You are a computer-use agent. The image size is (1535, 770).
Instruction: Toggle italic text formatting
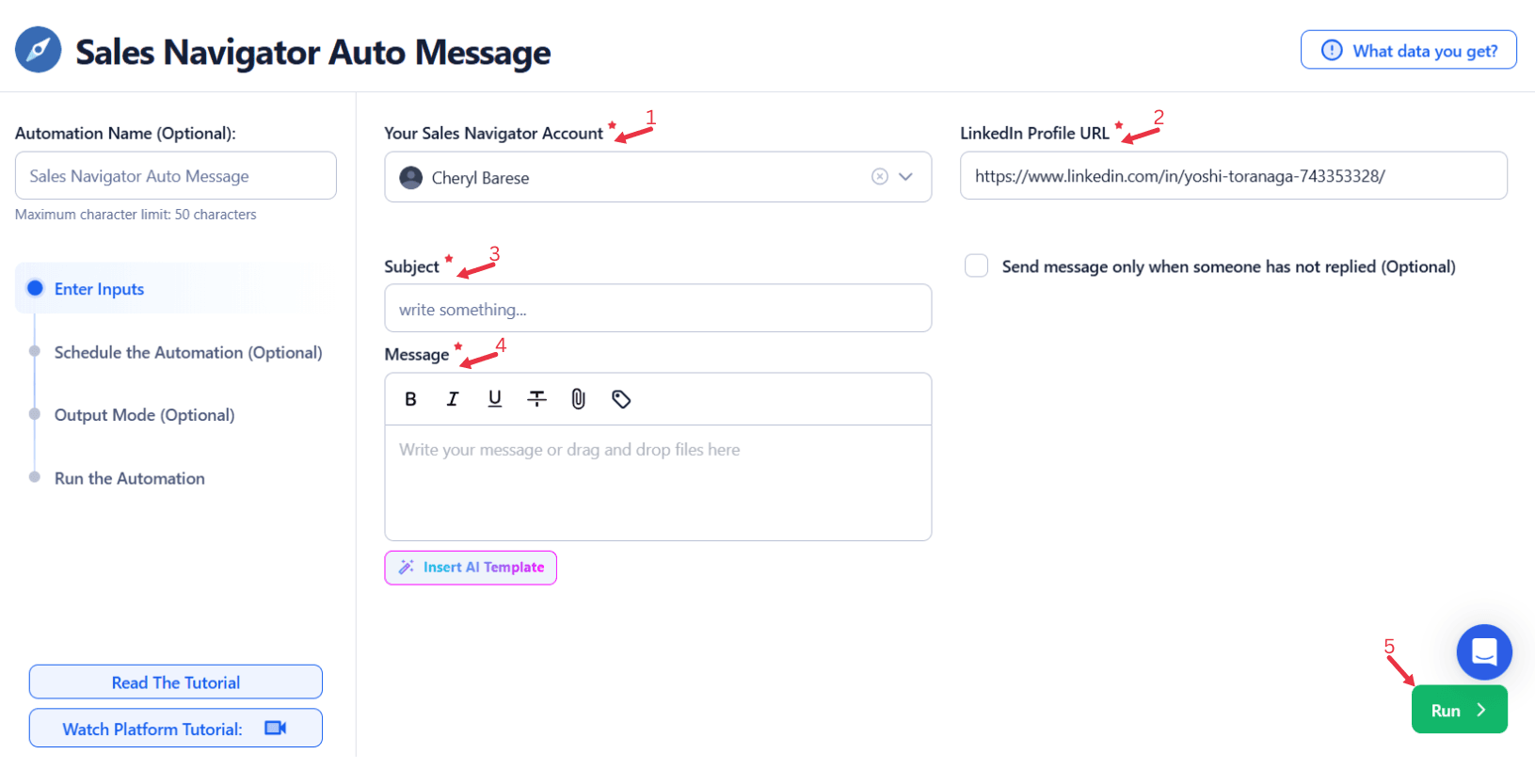(x=453, y=399)
